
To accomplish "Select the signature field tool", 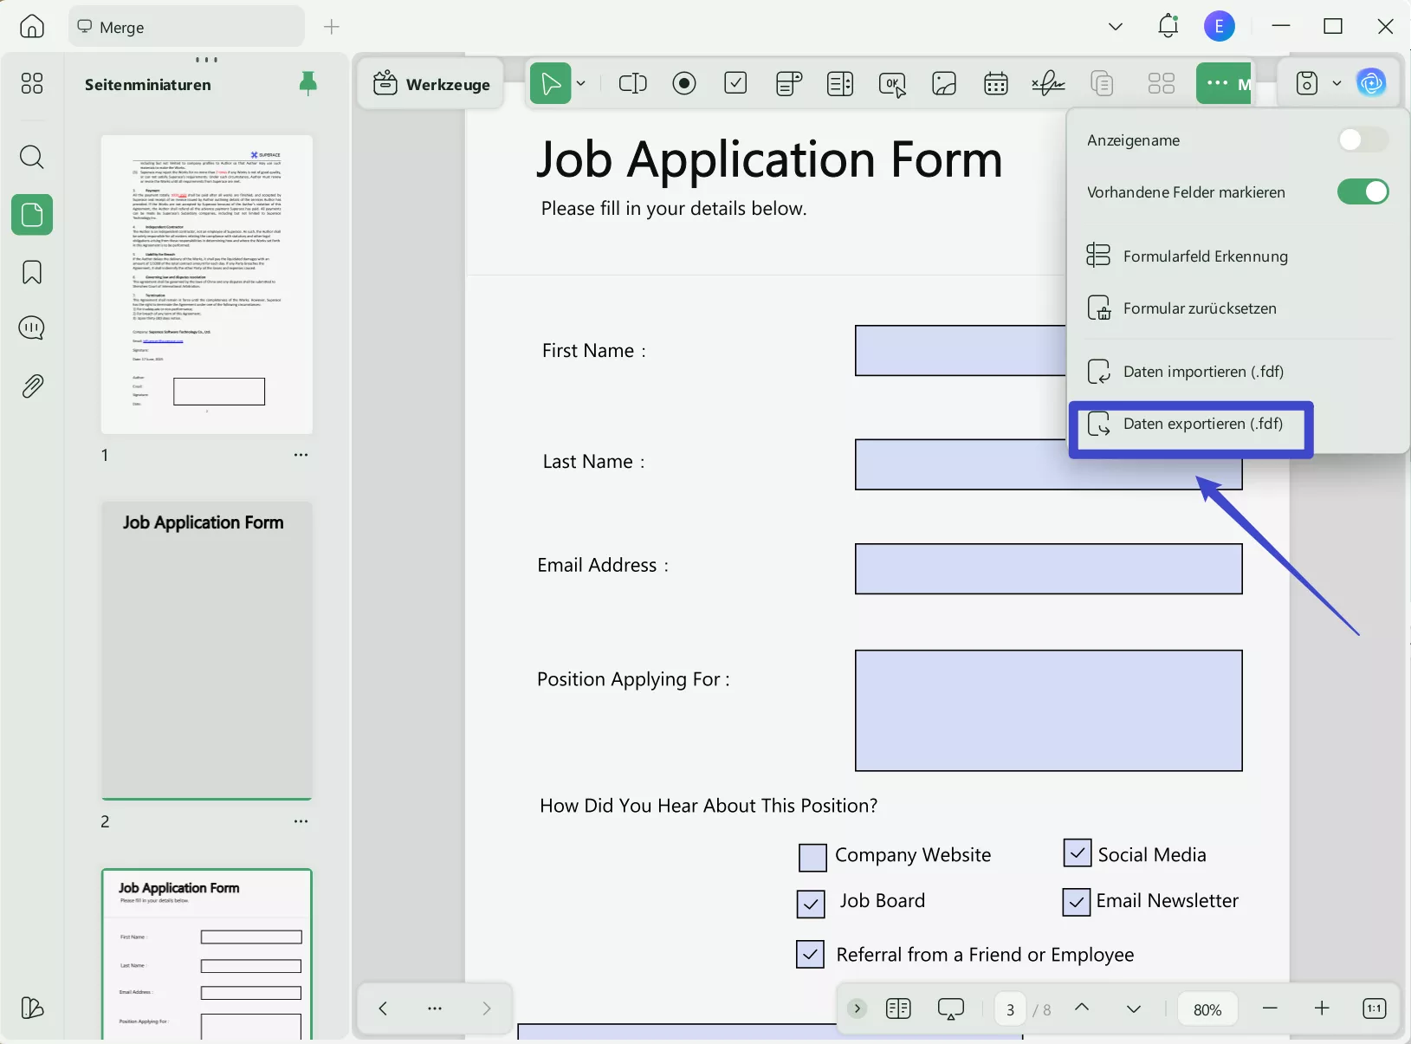I will (x=1048, y=83).
